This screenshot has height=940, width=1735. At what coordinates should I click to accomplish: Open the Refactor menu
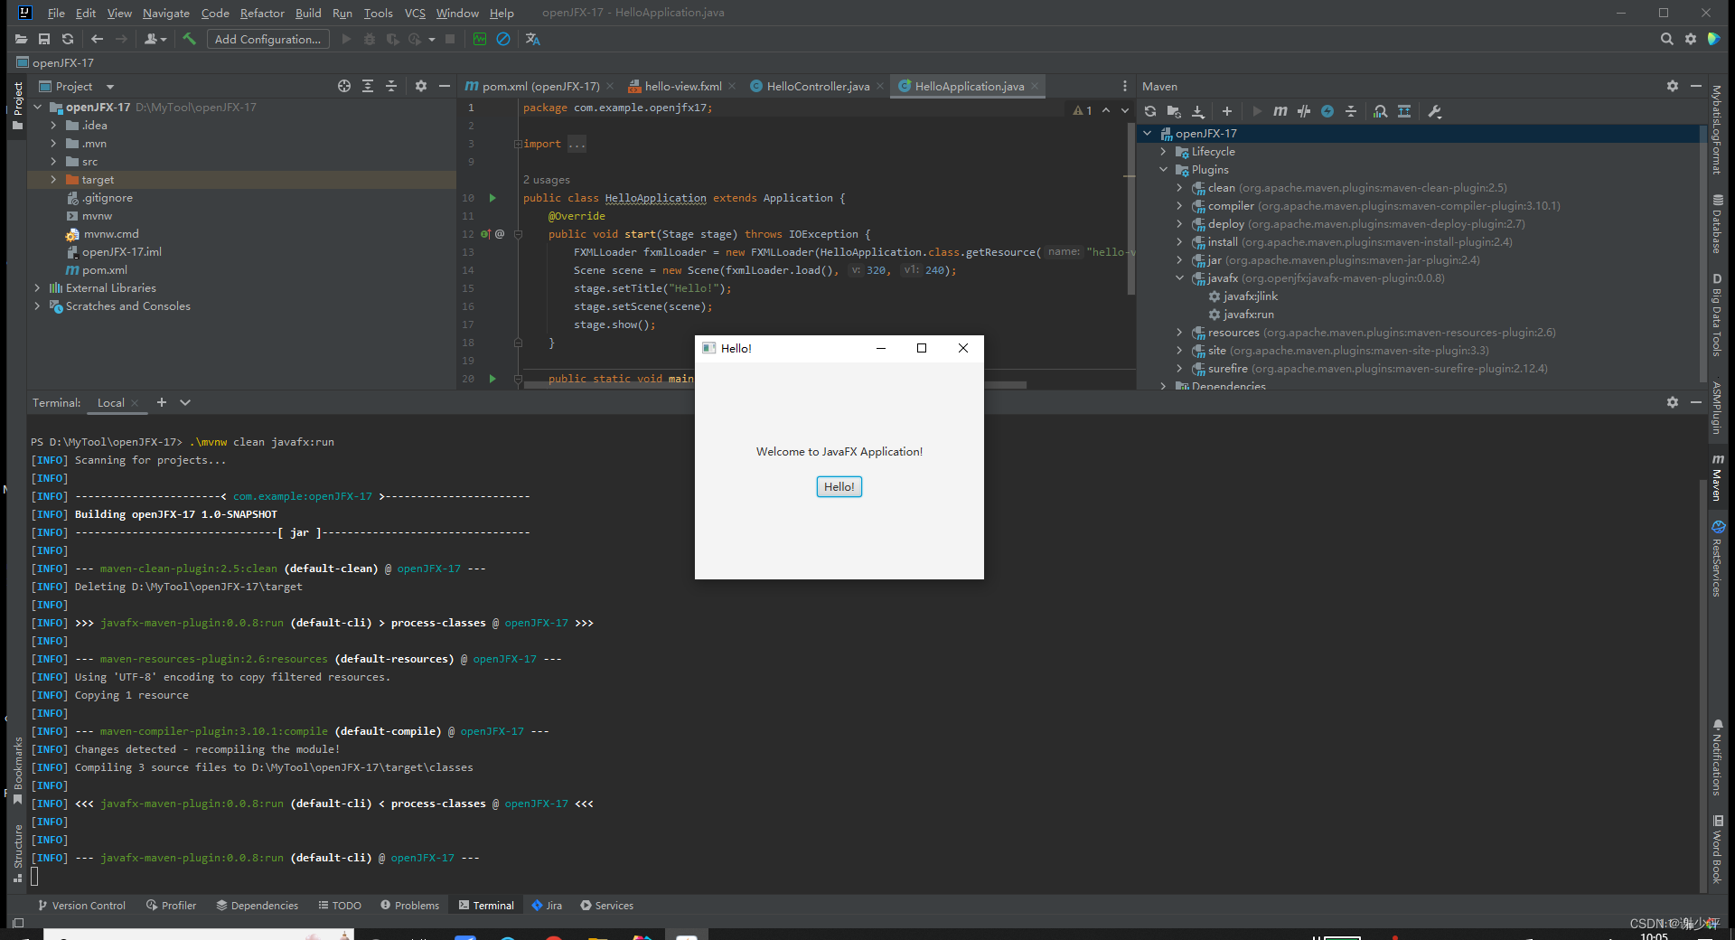261,13
